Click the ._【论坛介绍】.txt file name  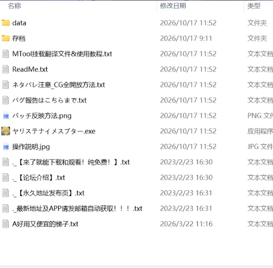[39, 178]
